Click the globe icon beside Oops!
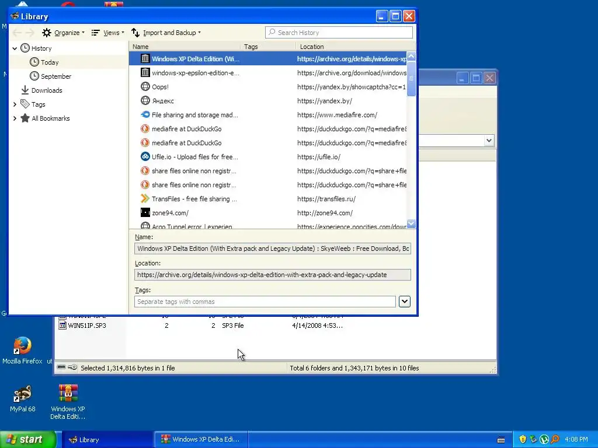 point(145,86)
